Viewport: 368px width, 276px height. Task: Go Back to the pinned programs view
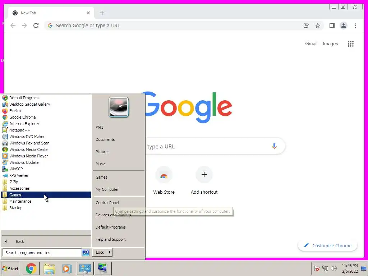[x=46, y=241]
